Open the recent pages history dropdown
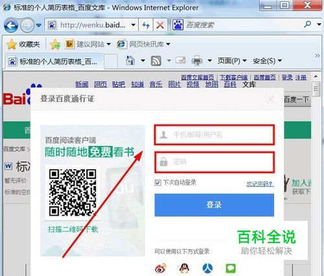The height and width of the screenshot is (276, 324). coord(39,25)
